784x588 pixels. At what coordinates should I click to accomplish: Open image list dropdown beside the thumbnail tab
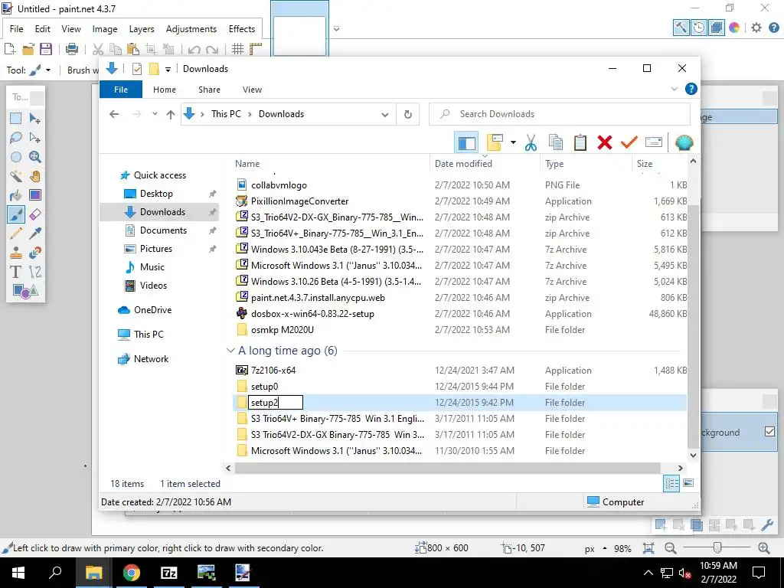(337, 28)
